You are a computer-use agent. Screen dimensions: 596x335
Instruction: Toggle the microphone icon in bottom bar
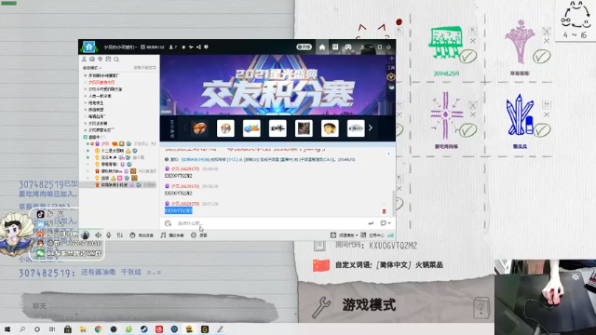tap(109, 235)
